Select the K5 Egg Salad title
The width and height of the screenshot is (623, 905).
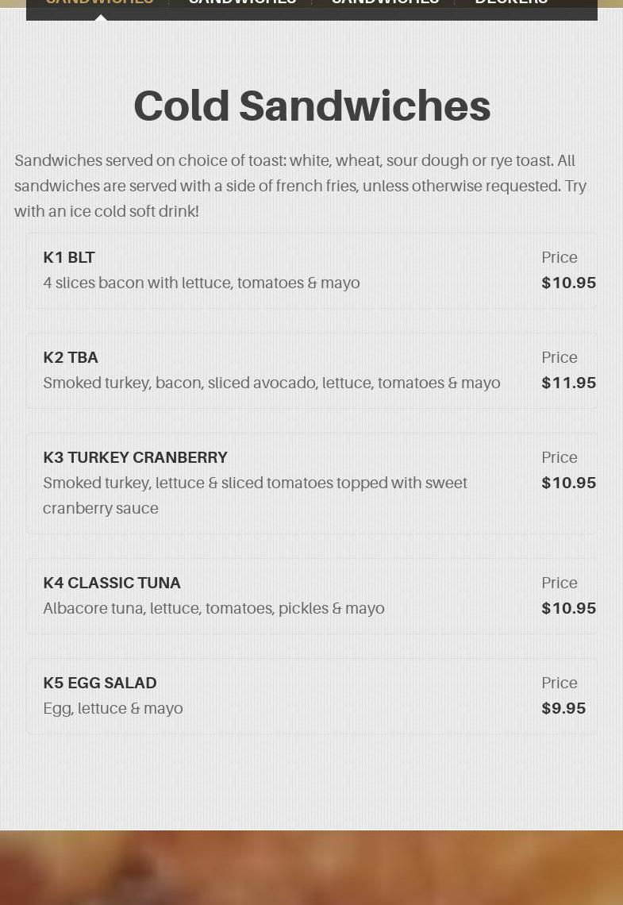click(100, 684)
